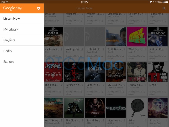Click the Google play logo

(13, 8)
